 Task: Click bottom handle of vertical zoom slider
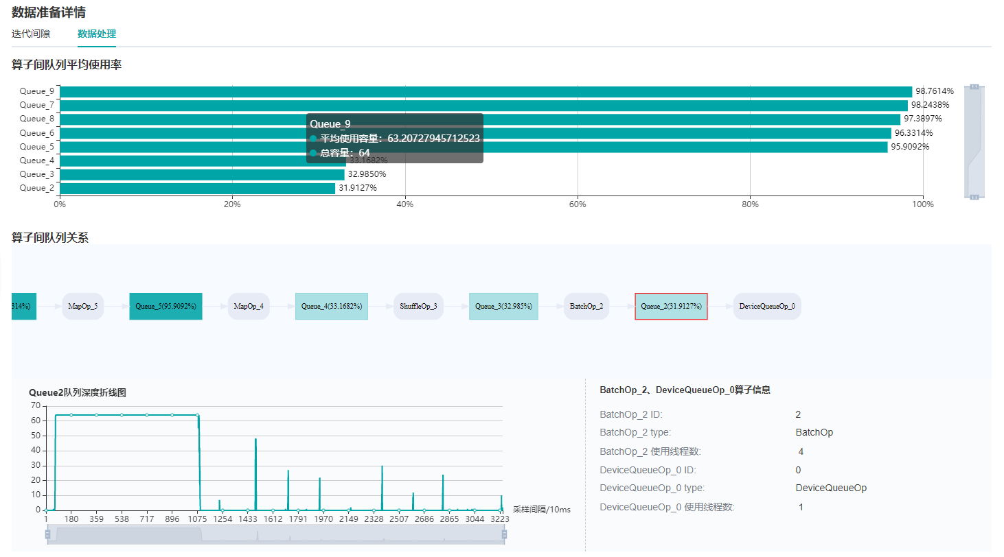pos(974,197)
